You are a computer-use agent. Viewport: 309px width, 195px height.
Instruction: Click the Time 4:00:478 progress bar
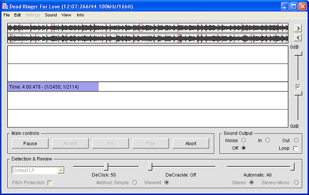click(148, 87)
